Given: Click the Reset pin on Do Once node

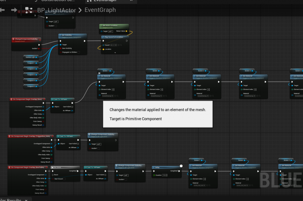Looking at the screenshot, I should click(x=53, y=175).
